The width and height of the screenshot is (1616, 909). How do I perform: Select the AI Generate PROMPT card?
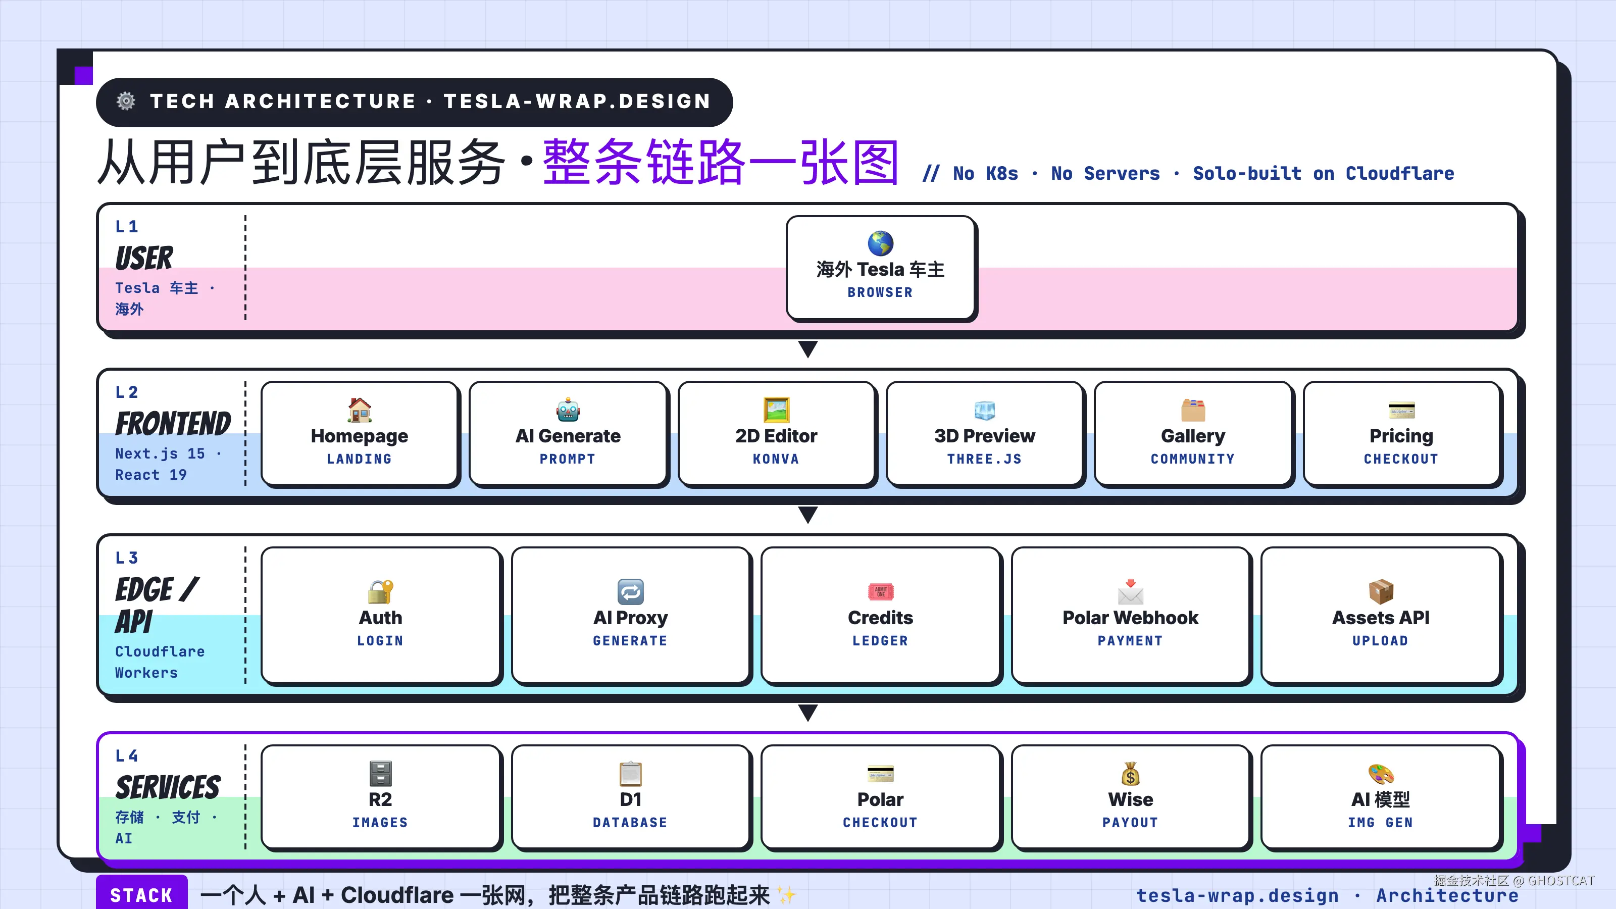tap(568, 433)
